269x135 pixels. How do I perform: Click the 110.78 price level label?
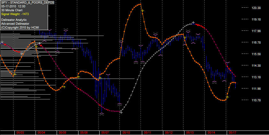[x=256, y=100]
